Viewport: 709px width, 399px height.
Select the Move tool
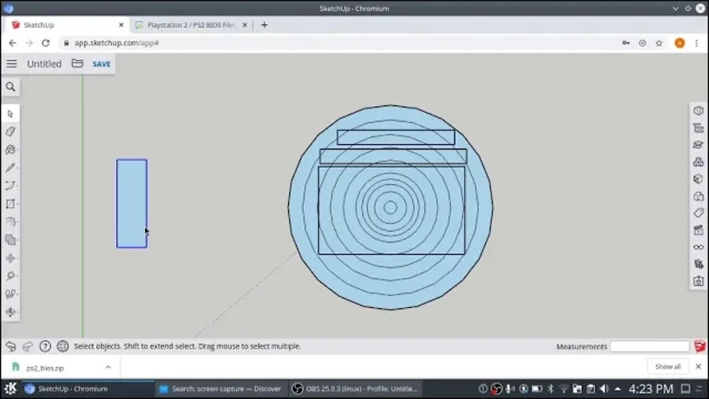point(10,258)
